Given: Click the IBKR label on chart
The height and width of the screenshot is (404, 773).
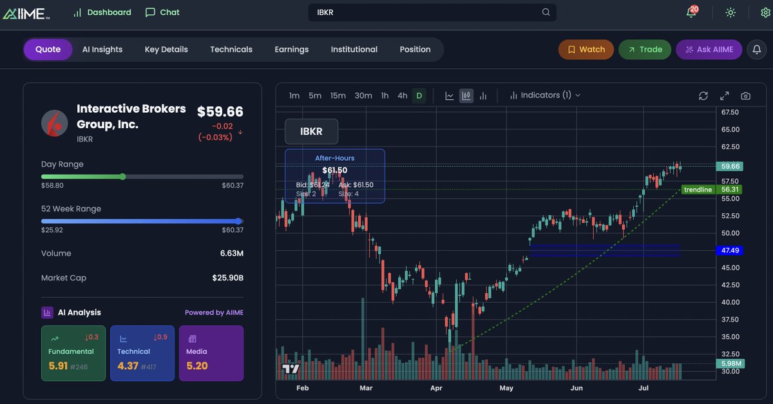Looking at the screenshot, I should pos(311,131).
